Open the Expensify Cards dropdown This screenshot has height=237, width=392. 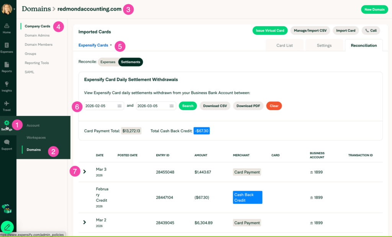(95, 45)
